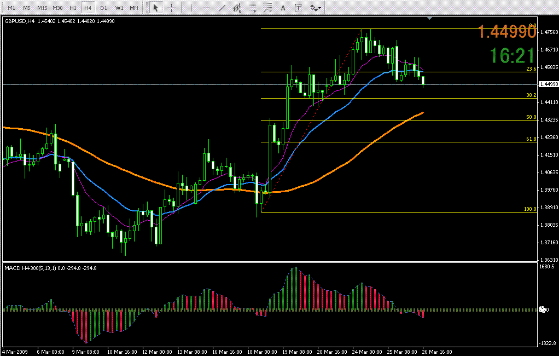Viewport: 559px width, 356px height.
Task: Click the H1 timeframe button
Action: tap(73, 8)
